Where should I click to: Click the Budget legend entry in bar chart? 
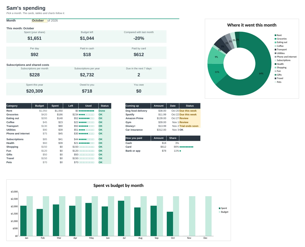tap(223, 212)
